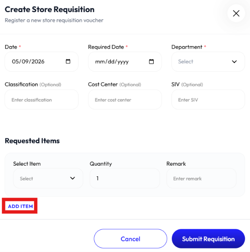Image resolution: width=250 pixels, height=252 pixels.
Task: Select the month 05 in Date field
Action: [x=16, y=61]
